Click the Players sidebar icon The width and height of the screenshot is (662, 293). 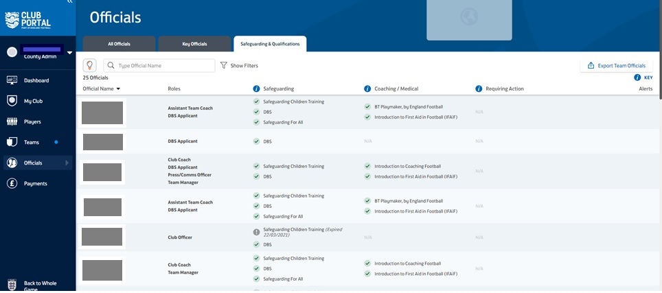12,121
